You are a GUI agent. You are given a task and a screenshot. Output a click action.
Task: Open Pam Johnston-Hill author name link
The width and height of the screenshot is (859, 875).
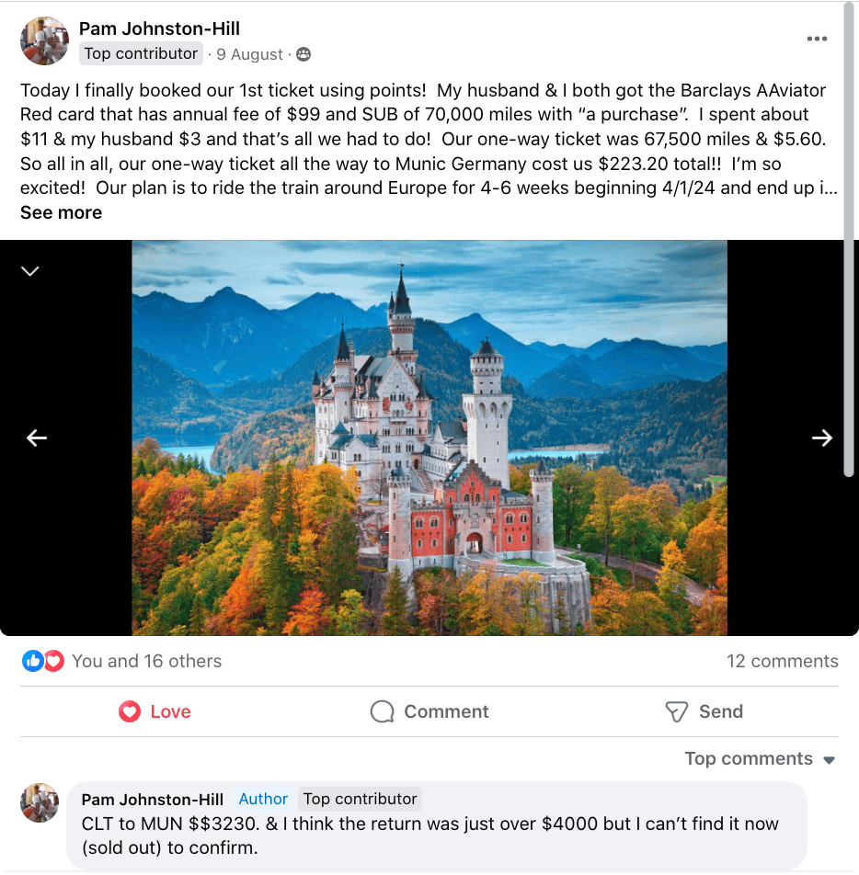pyautogui.click(x=159, y=28)
